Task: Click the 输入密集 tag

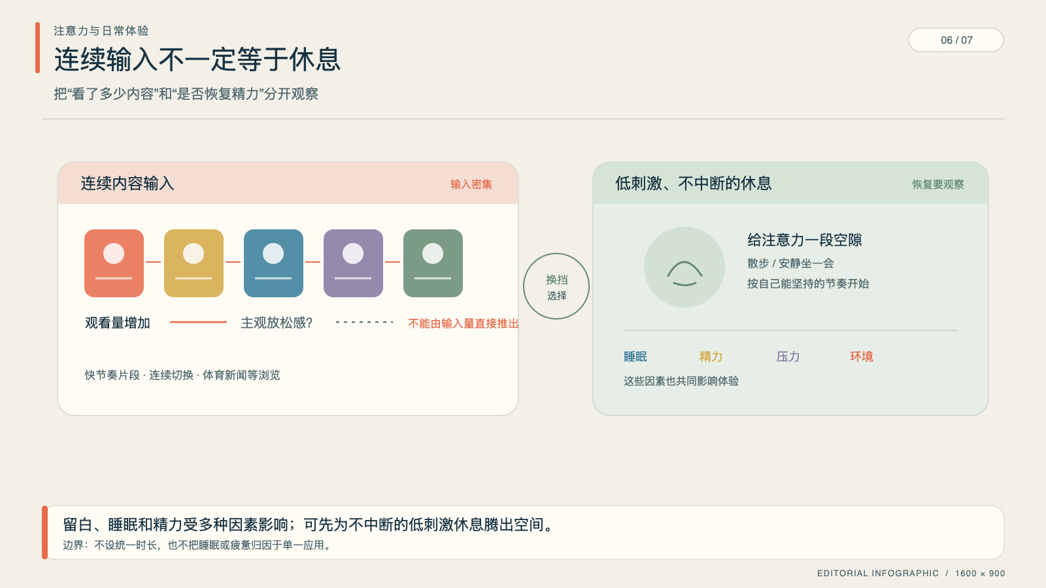Action: (471, 184)
